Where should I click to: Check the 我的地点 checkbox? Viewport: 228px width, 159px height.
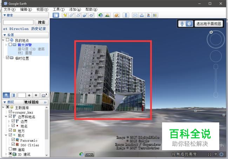8,40
